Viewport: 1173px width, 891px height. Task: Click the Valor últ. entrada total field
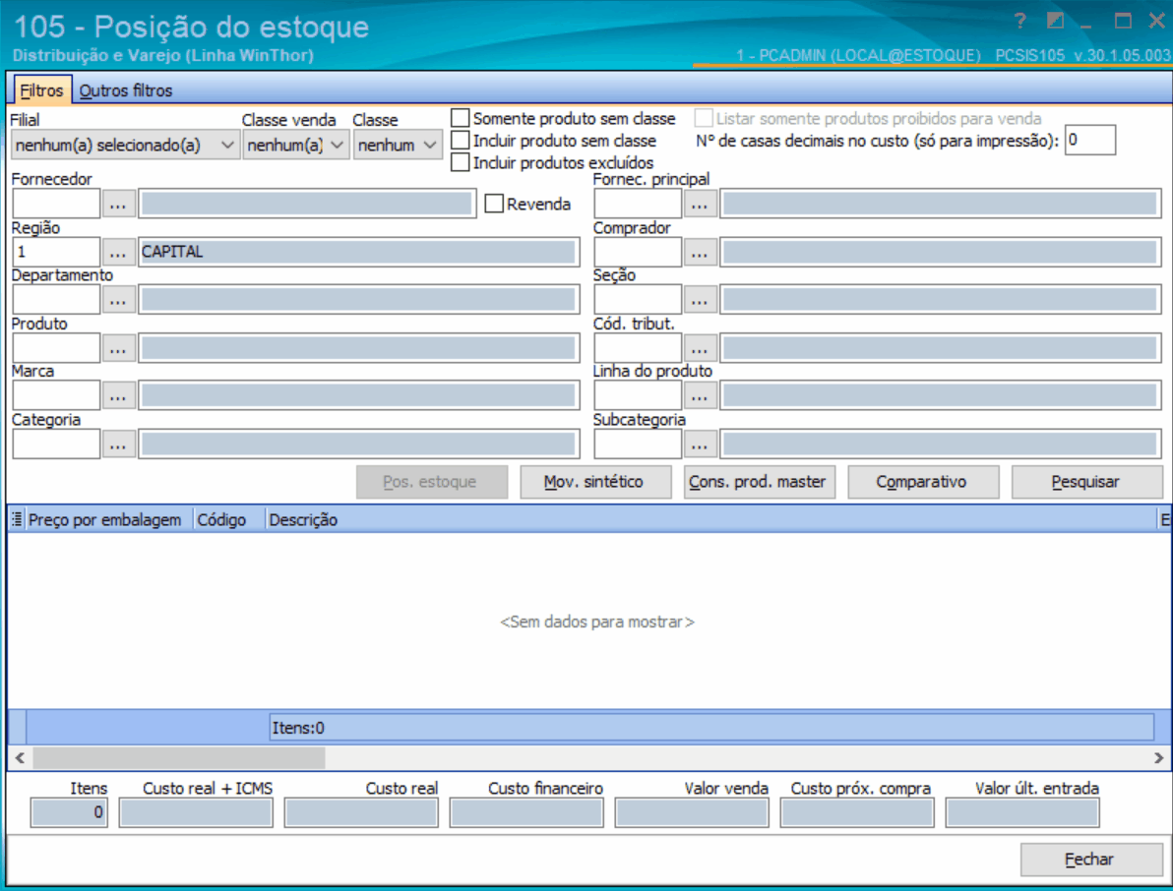pos(1022,812)
